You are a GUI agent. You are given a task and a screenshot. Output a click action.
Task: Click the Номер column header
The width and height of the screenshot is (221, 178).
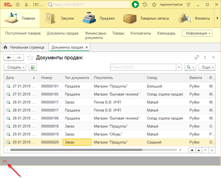pyautogui.click(x=51, y=78)
